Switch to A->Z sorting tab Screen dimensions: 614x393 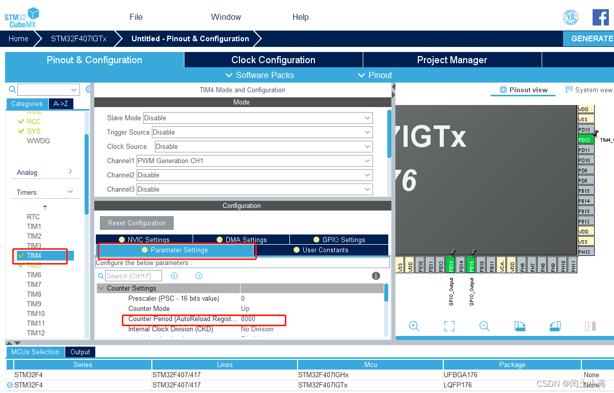[x=61, y=103]
